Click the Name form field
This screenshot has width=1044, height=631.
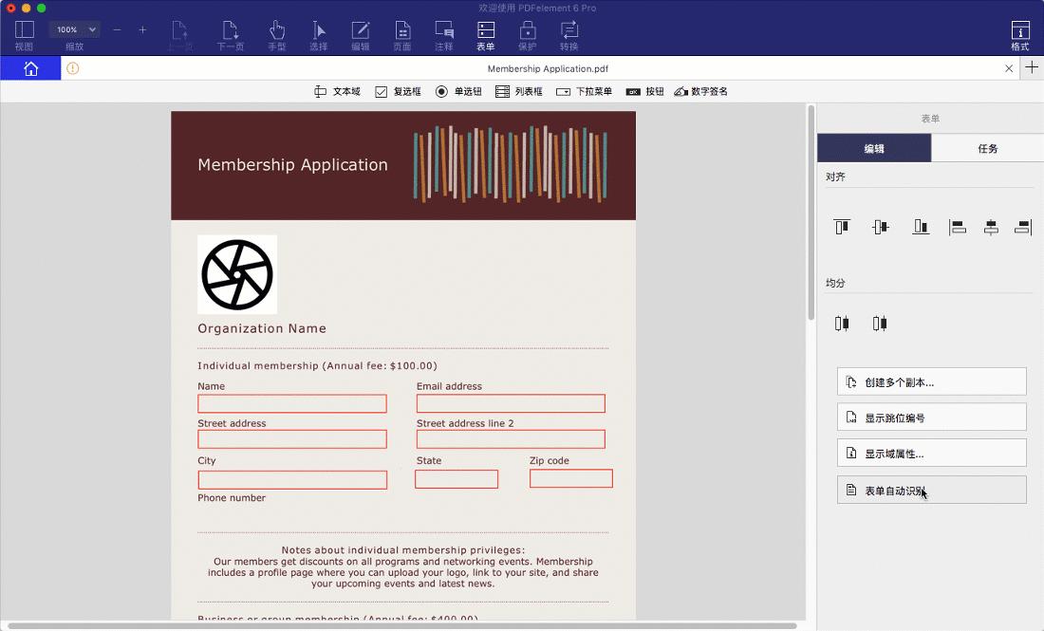(x=292, y=403)
